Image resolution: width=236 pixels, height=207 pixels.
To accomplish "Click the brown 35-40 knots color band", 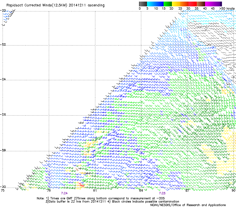I will 201,4.
